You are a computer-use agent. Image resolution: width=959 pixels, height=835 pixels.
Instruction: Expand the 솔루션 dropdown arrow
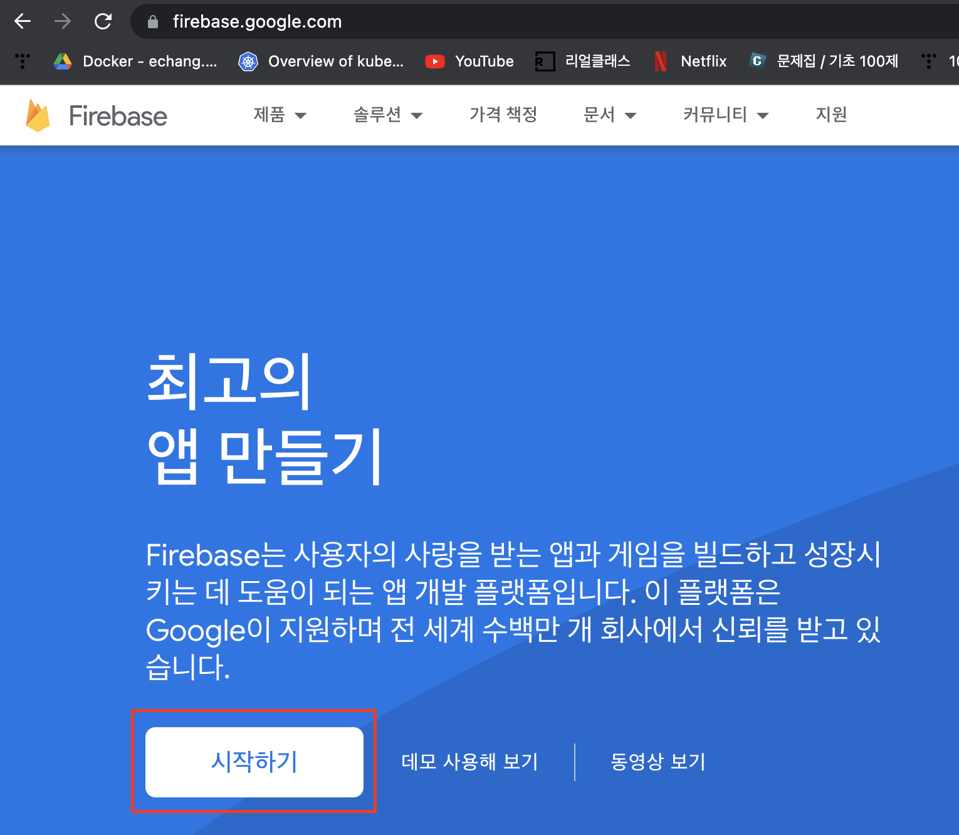pyautogui.click(x=417, y=115)
